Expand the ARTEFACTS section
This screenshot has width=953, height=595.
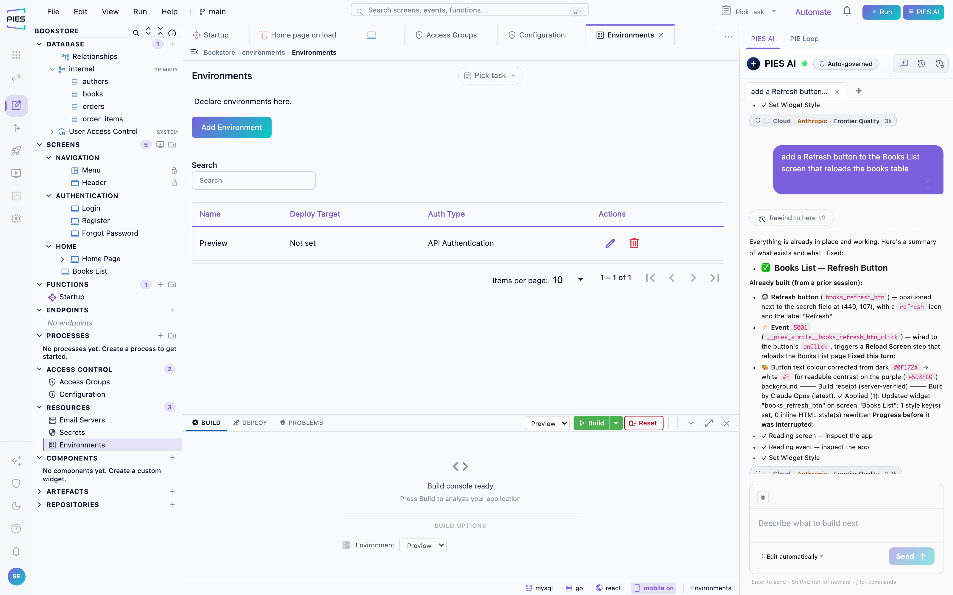[x=39, y=491]
